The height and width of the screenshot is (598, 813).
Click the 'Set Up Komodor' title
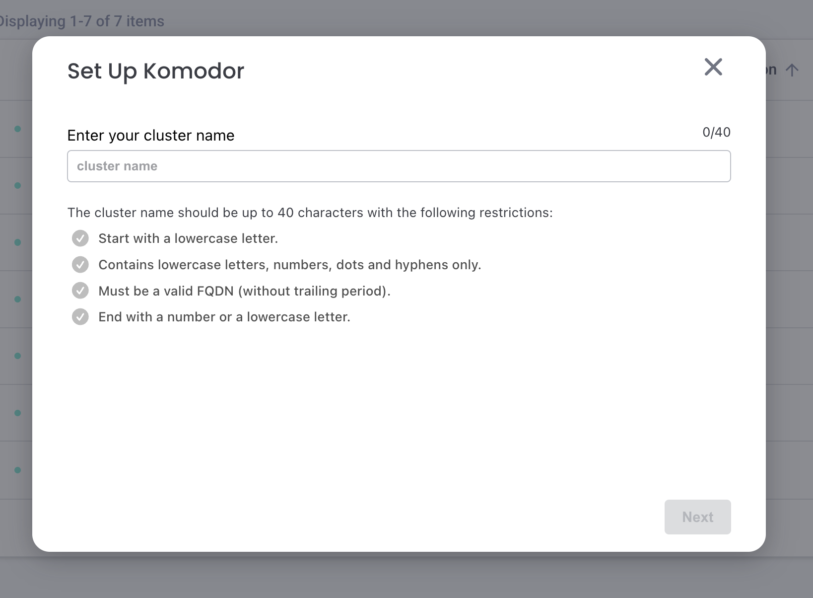(156, 71)
